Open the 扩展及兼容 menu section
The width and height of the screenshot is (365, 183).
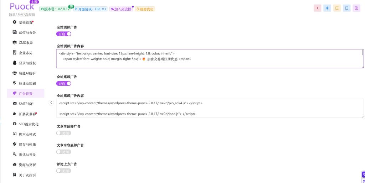click(26, 114)
